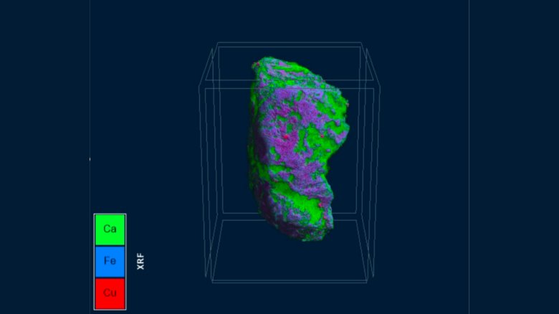559x314 pixels.
Task: Click the bottom tip of the 3D sample
Action: click(x=306, y=238)
